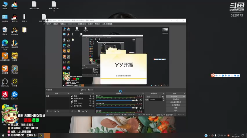Adjust the 麦克风/Aux volume slider
247x138 pixels.
point(115,100)
